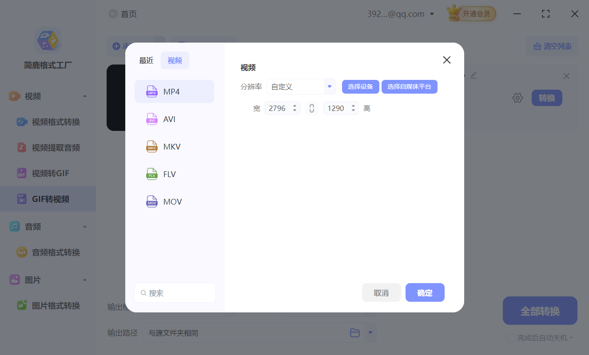Enable 完成后自动关机 checkbox
The height and width of the screenshot is (355, 589).
point(510,338)
